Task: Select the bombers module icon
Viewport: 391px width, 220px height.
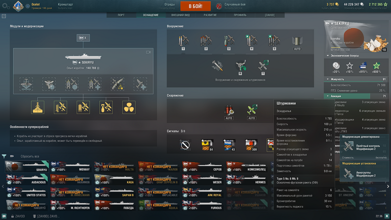Action: point(106,107)
